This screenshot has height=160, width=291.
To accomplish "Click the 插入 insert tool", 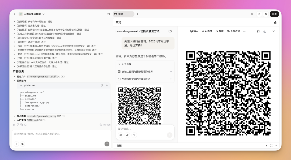I will click(x=194, y=31).
